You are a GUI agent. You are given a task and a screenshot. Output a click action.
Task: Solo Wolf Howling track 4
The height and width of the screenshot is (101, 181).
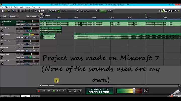point(23,44)
